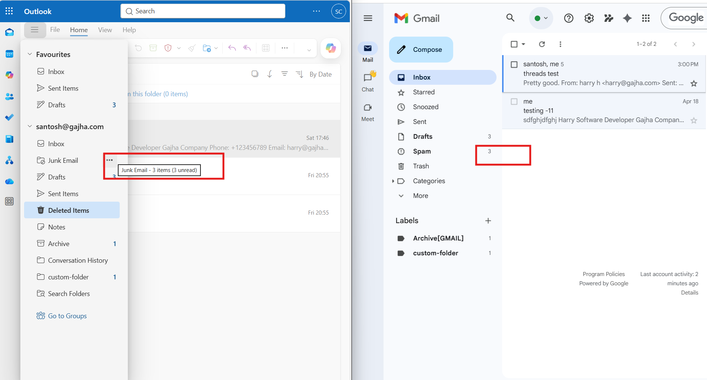
Task: Open the SC account avatar in Outlook
Action: (x=338, y=11)
